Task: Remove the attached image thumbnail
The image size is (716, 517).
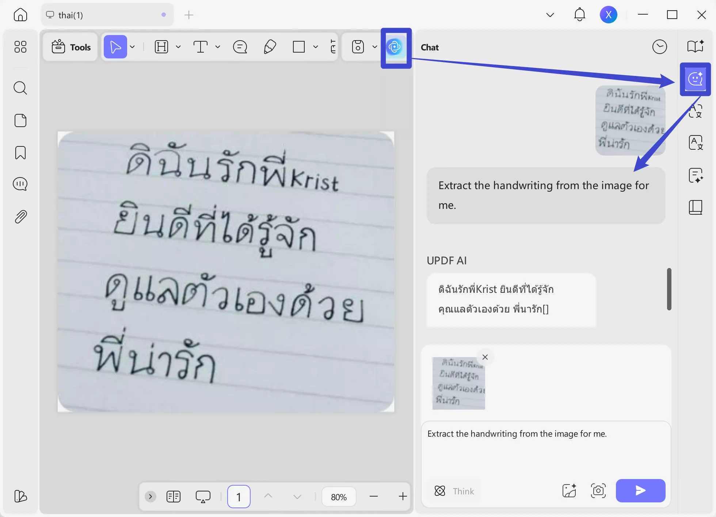Action: 485,357
